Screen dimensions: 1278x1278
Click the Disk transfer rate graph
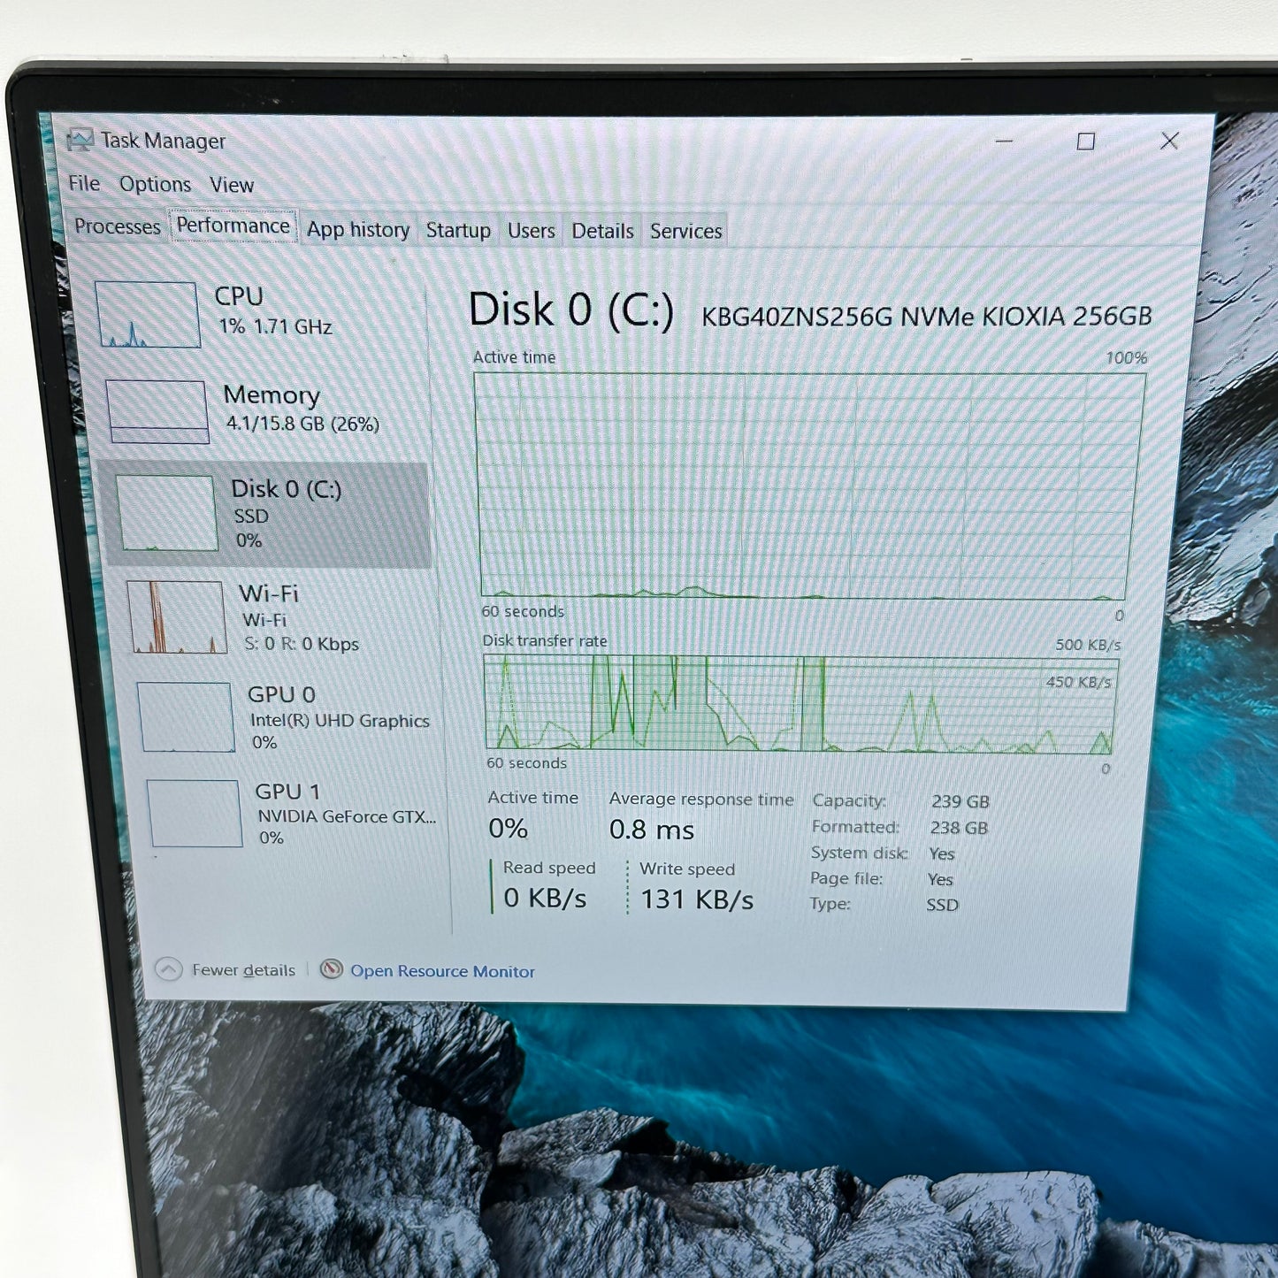(800, 704)
